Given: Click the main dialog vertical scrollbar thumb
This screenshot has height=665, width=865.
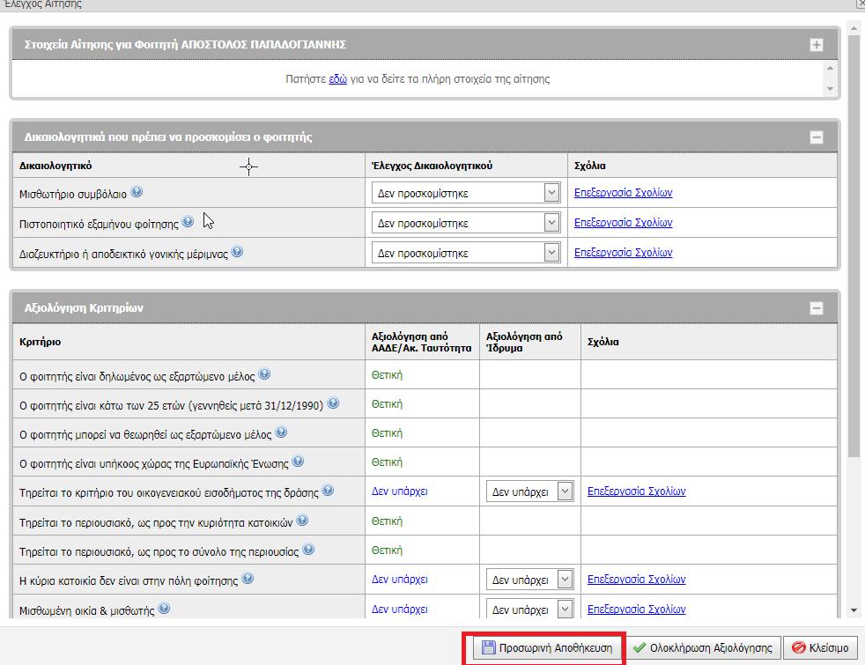Looking at the screenshot, I should click(854, 246).
